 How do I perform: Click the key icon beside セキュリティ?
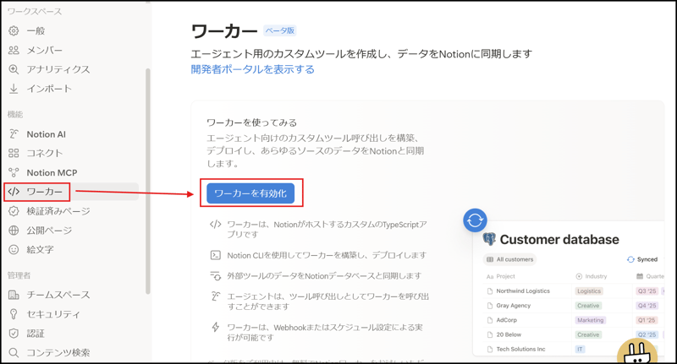(14, 314)
